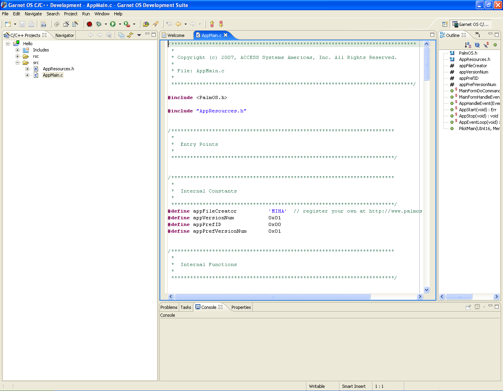503x391 pixels.
Task: Click the editor scroll-down arrow
Action: tap(427, 290)
